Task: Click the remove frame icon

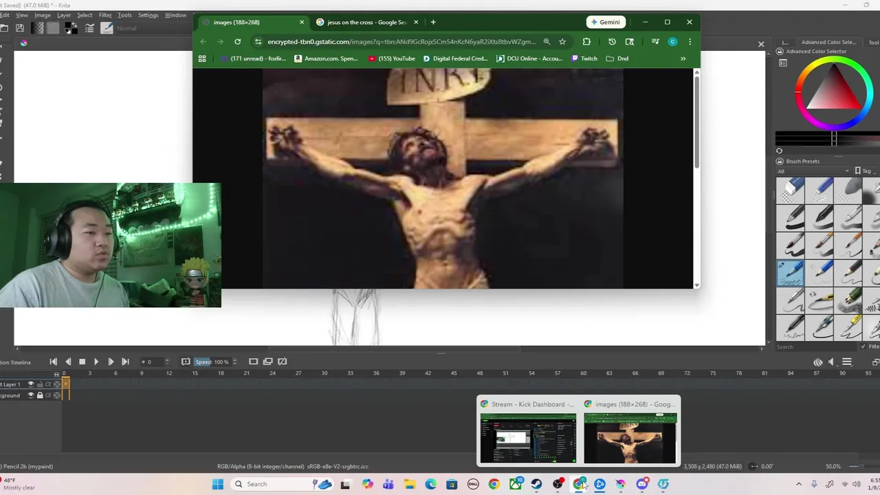Action: click(x=282, y=362)
